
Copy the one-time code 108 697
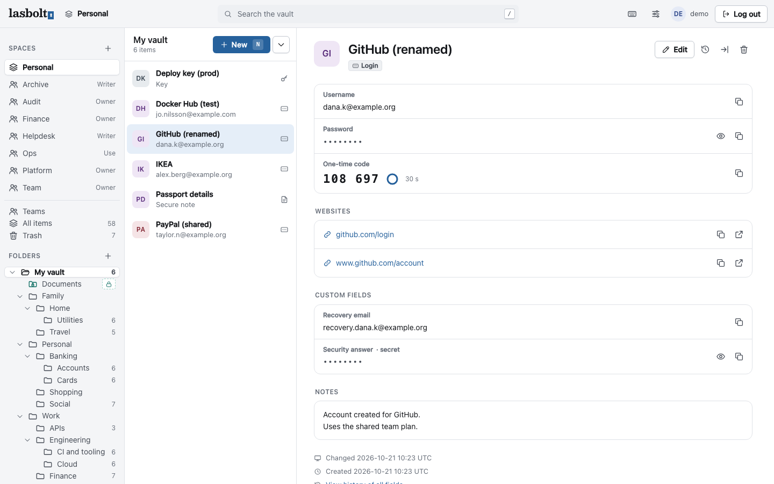pyautogui.click(x=739, y=173)
